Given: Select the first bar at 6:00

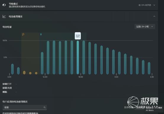Looking at the screenshot, I should click(x=12, y=69).
